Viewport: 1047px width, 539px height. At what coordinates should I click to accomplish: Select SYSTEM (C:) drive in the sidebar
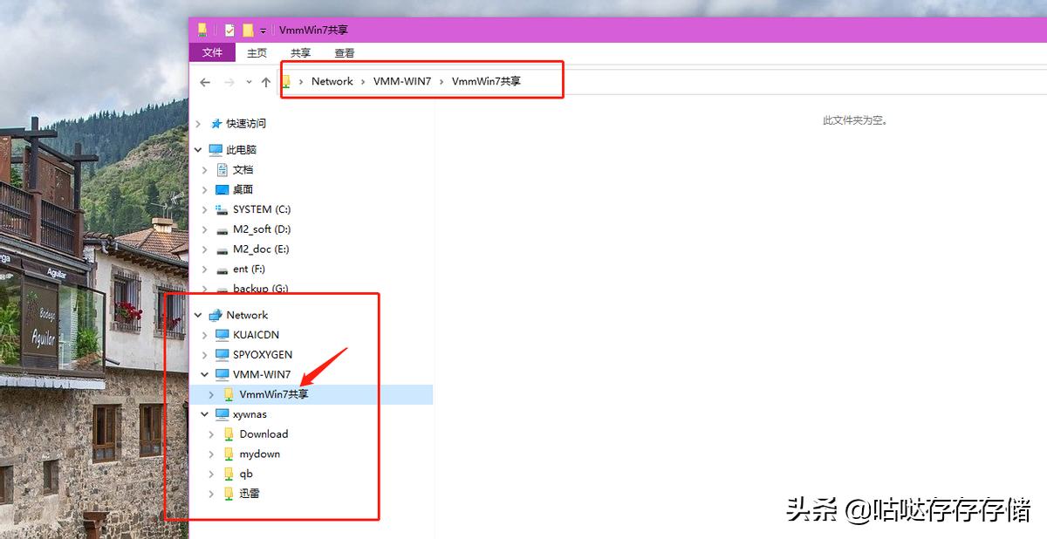tap(261, 209)
